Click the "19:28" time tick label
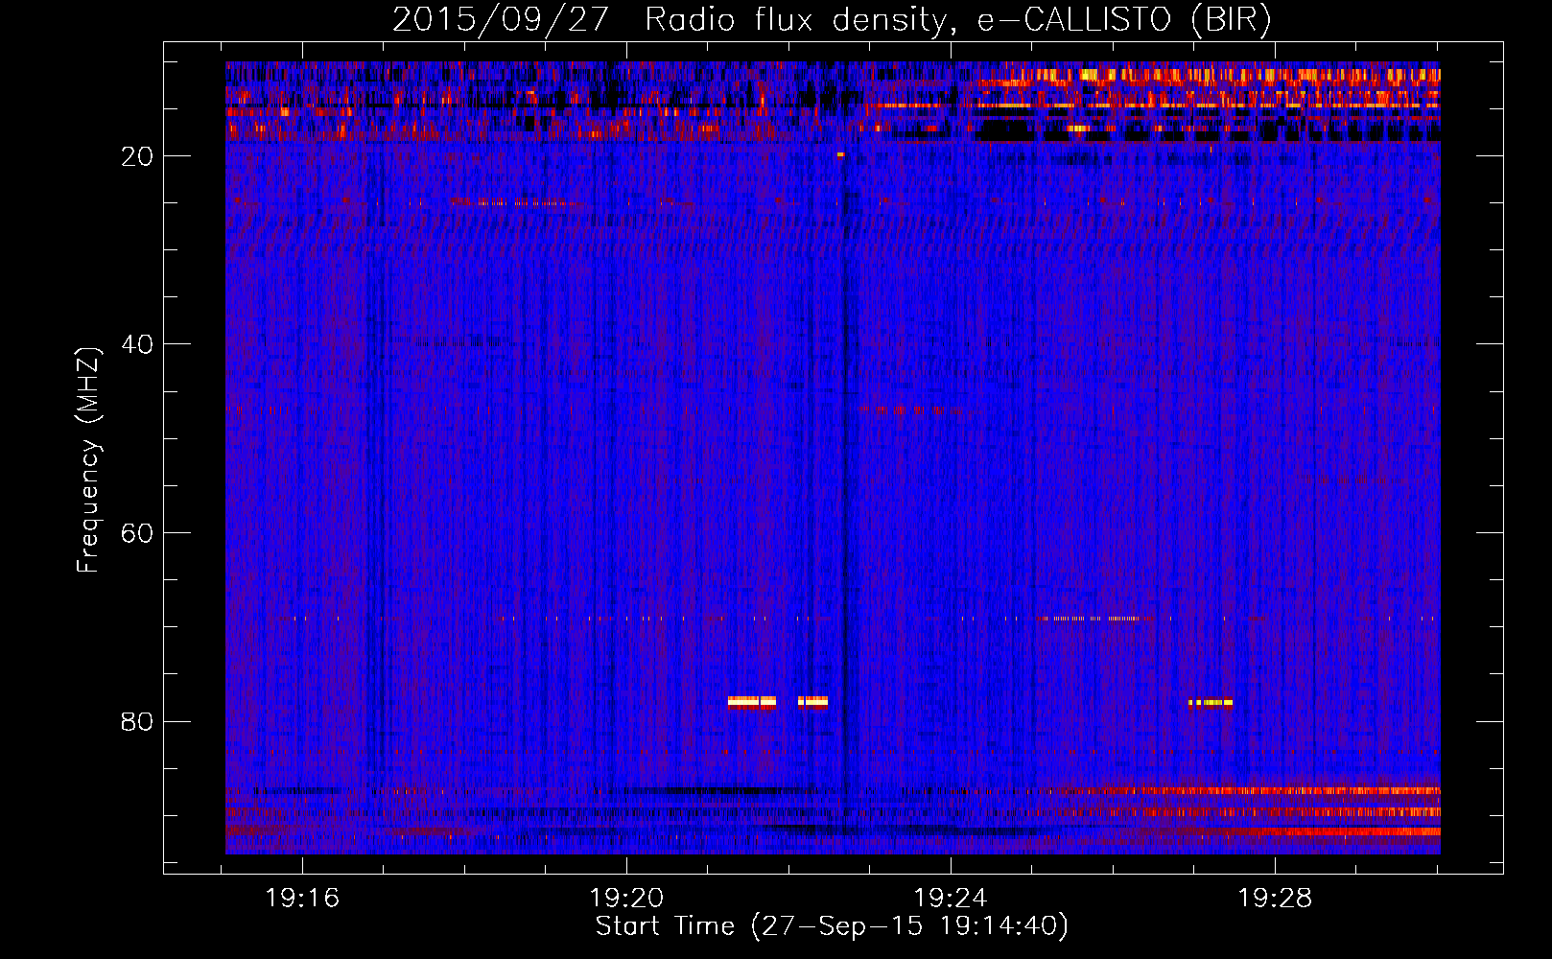Image resolution: width=1552 pixels, height=959 pixels. tap(1275, 899)
